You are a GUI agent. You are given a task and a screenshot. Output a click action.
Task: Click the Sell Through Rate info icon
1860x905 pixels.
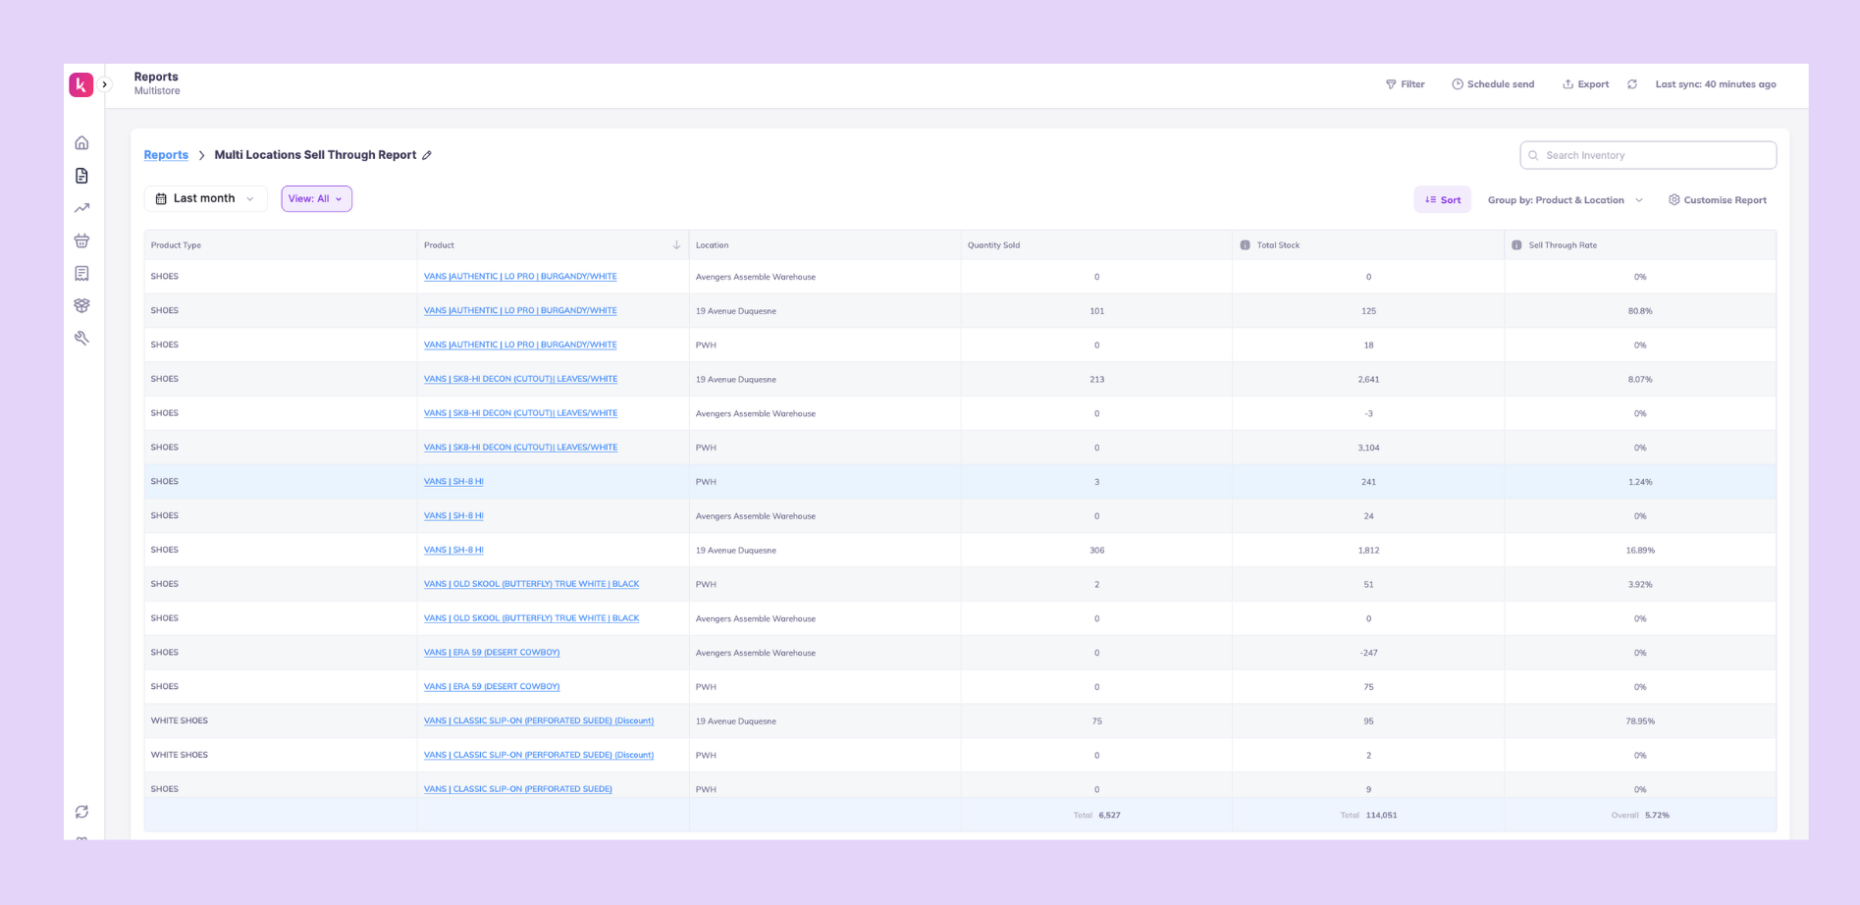pyautogui.click(x=1516, y=245)
